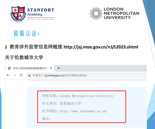
Task: Open a new browser tab with plus
Action: tap(59, 68)
